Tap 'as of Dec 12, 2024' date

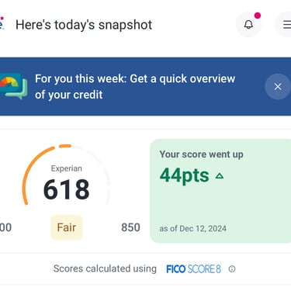pyautogui.click(x=193, y=229)
